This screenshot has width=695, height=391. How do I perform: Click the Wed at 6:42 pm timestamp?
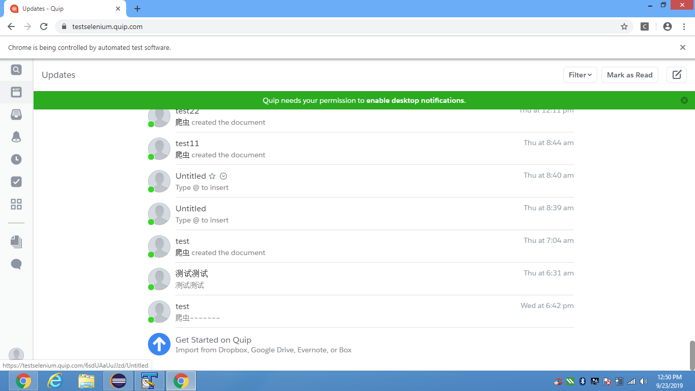(x=547, y=305)
